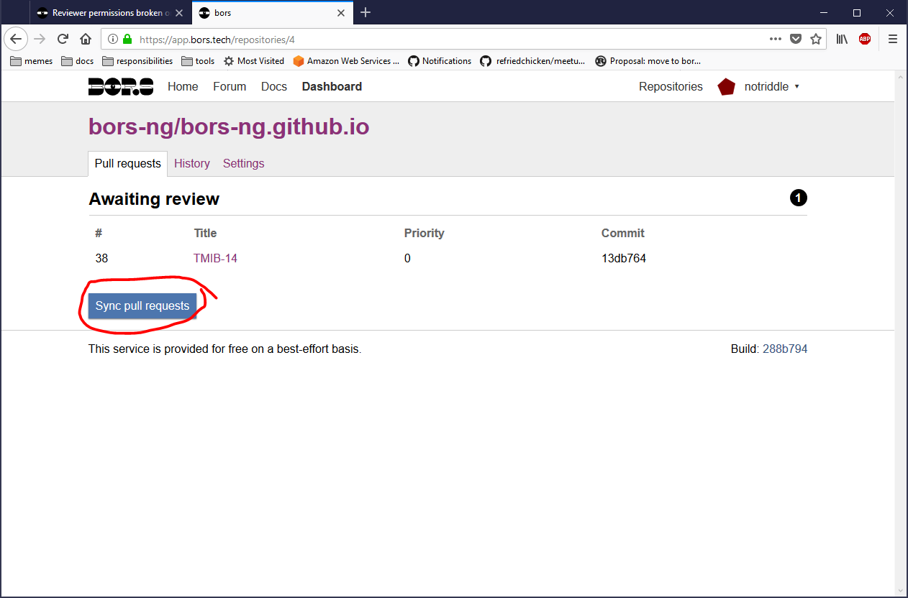Switch to the History tab
Screen dimensions: 908x598
point(192,164)
